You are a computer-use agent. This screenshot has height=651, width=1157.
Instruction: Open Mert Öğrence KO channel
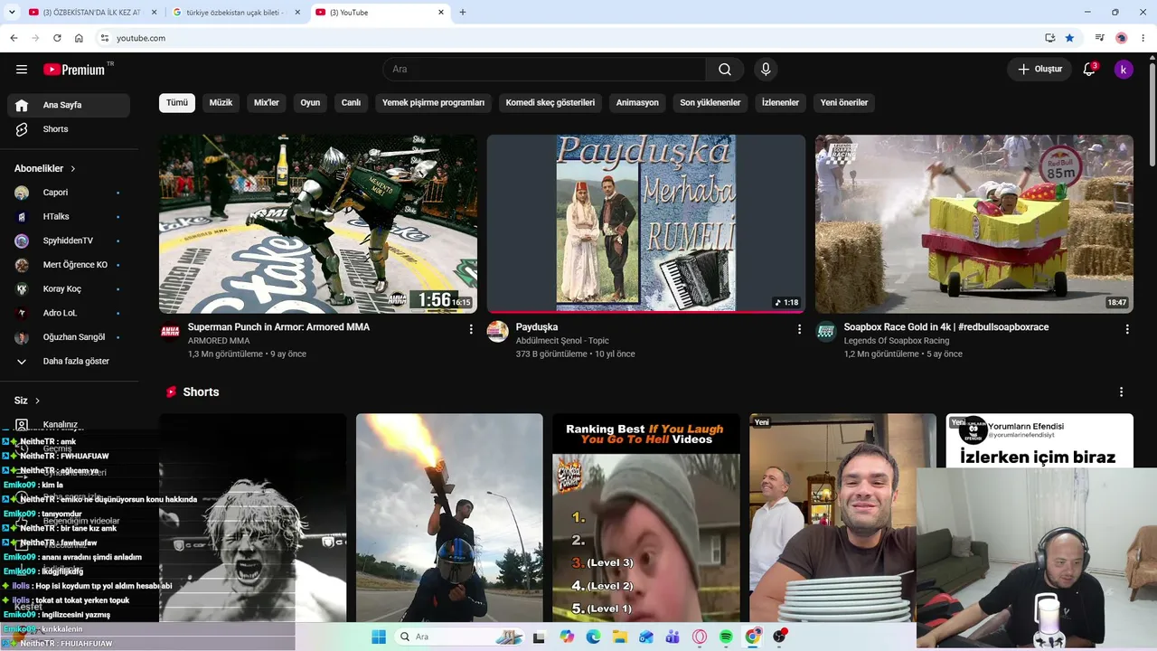pos(69,265)
